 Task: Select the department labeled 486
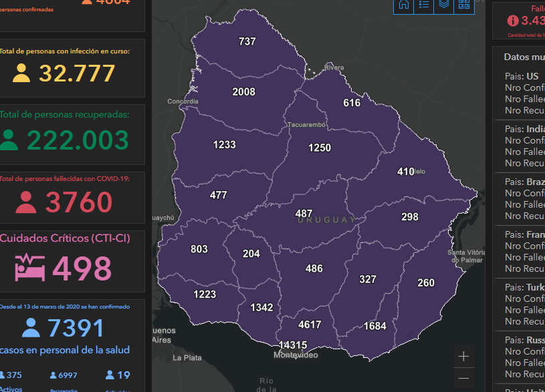(x=314, y=268)
